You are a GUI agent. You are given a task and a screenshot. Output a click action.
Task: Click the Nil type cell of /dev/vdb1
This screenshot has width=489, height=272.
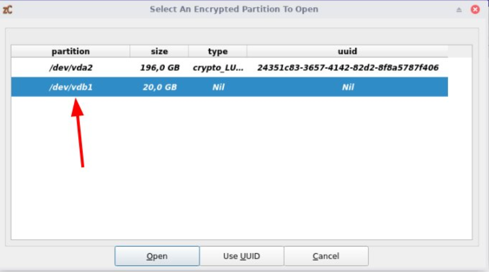[218, 87]
